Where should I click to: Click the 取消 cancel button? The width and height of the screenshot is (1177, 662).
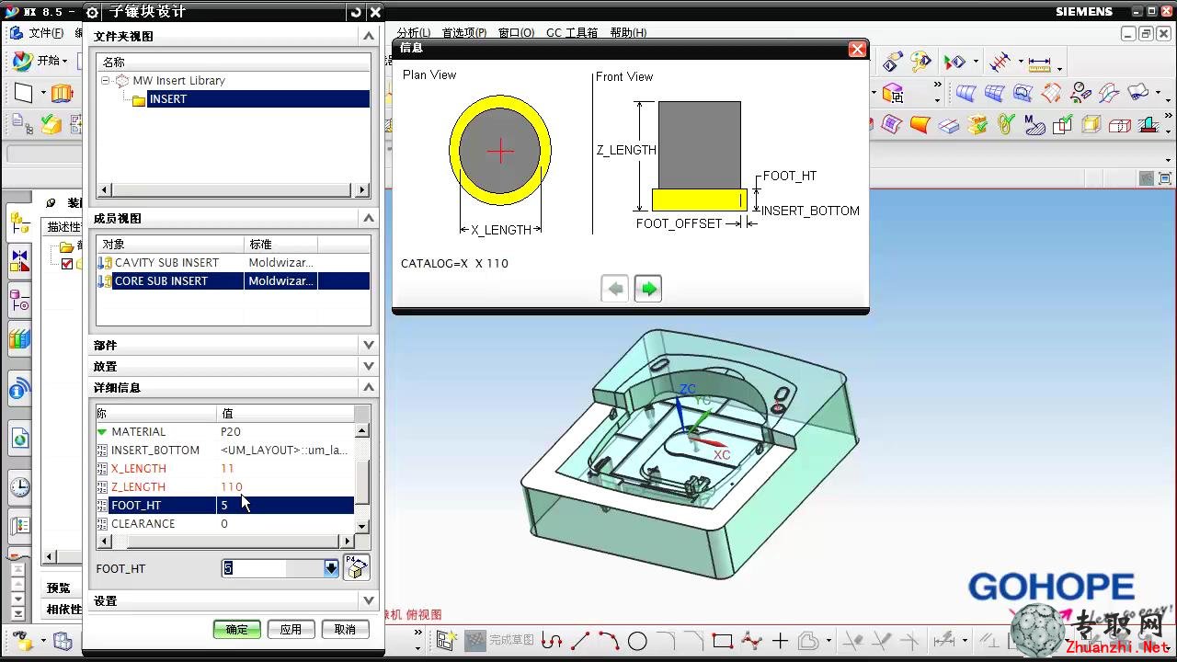click(345, 629)
